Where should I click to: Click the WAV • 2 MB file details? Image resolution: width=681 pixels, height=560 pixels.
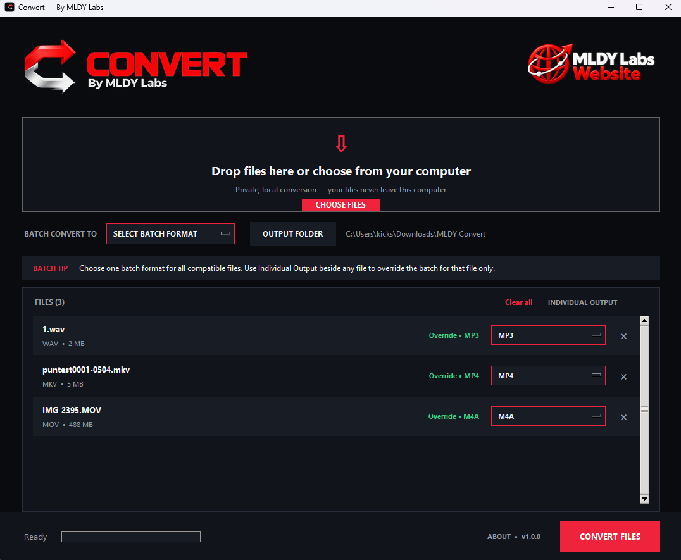click(63, 344)
